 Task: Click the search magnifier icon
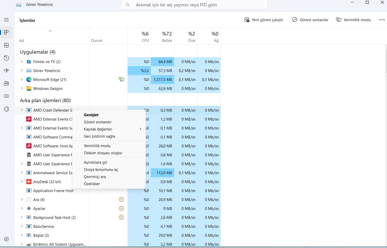(128, 5)
